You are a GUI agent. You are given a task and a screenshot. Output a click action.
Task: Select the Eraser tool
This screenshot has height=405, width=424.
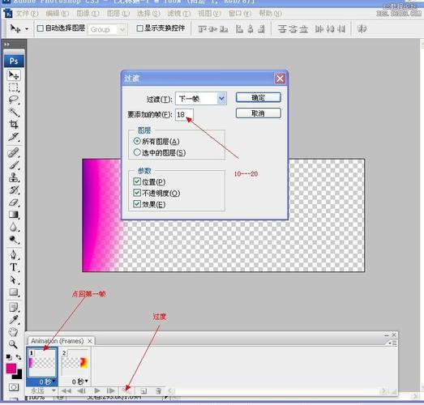pos(14,202)
